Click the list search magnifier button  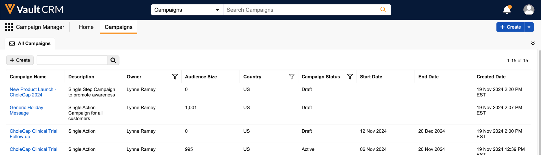pos(113,60)
